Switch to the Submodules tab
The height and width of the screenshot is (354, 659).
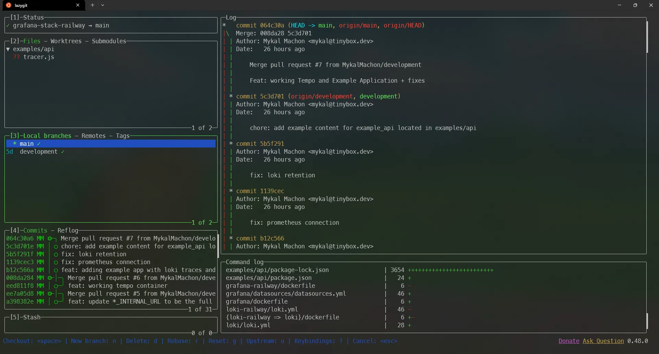tap(109, 41)
